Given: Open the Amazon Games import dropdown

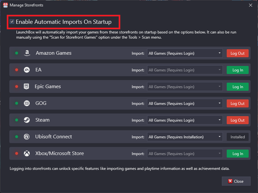Looking at the screenshot, I should click(185, 53).
